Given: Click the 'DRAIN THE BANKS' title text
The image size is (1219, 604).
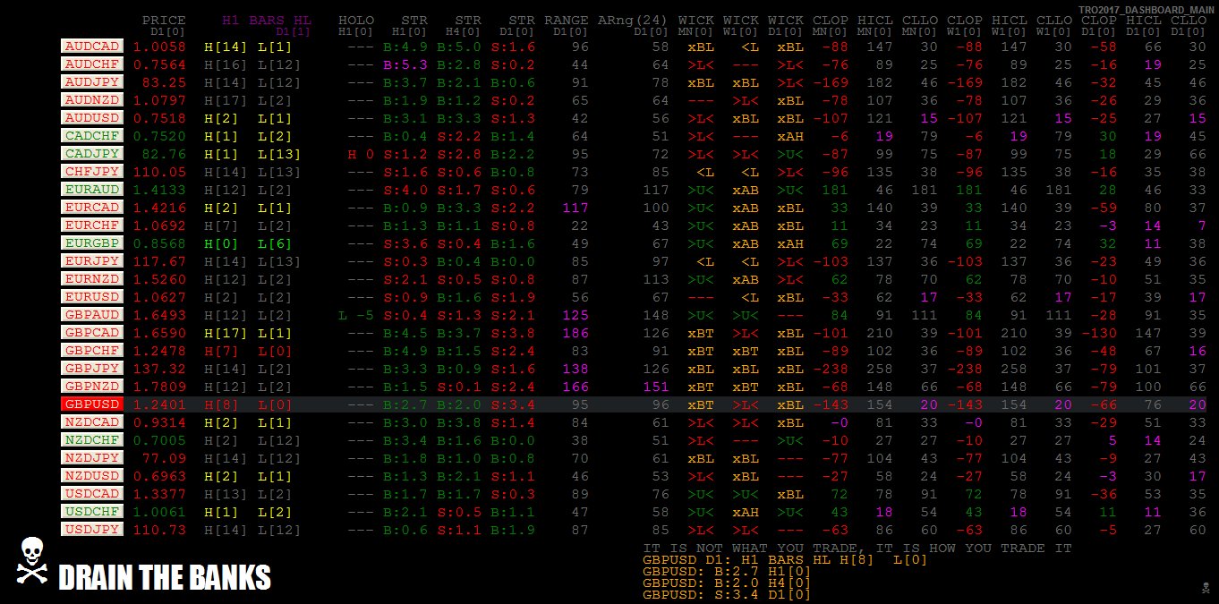Looking at the screenshot, I should click(165, 578).
